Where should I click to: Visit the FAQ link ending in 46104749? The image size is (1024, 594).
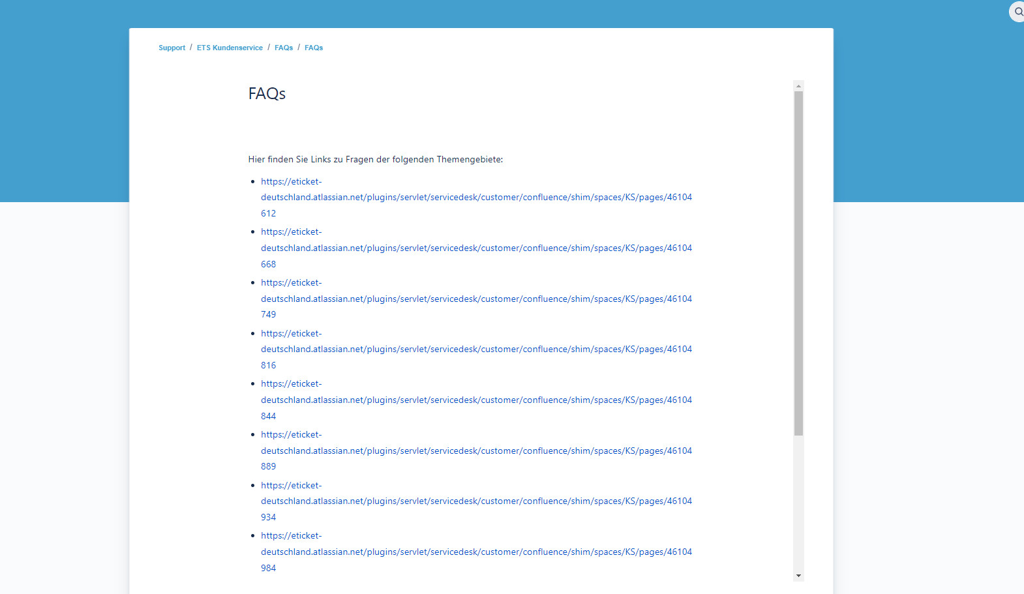(476, 299)
